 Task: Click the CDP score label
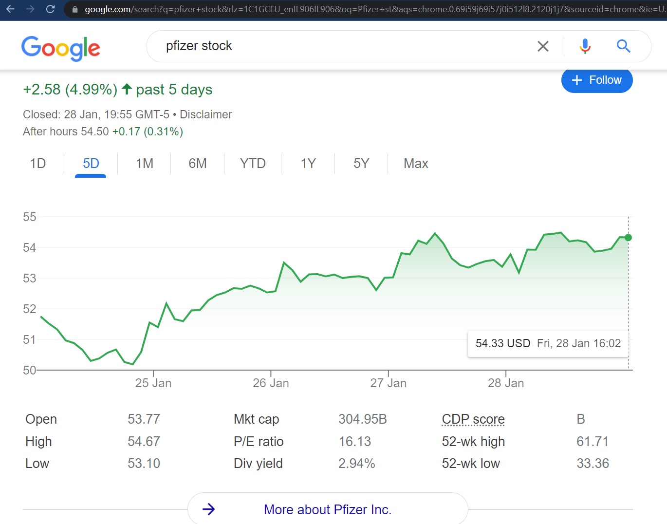pyautogui.click(x=473, y=419)
